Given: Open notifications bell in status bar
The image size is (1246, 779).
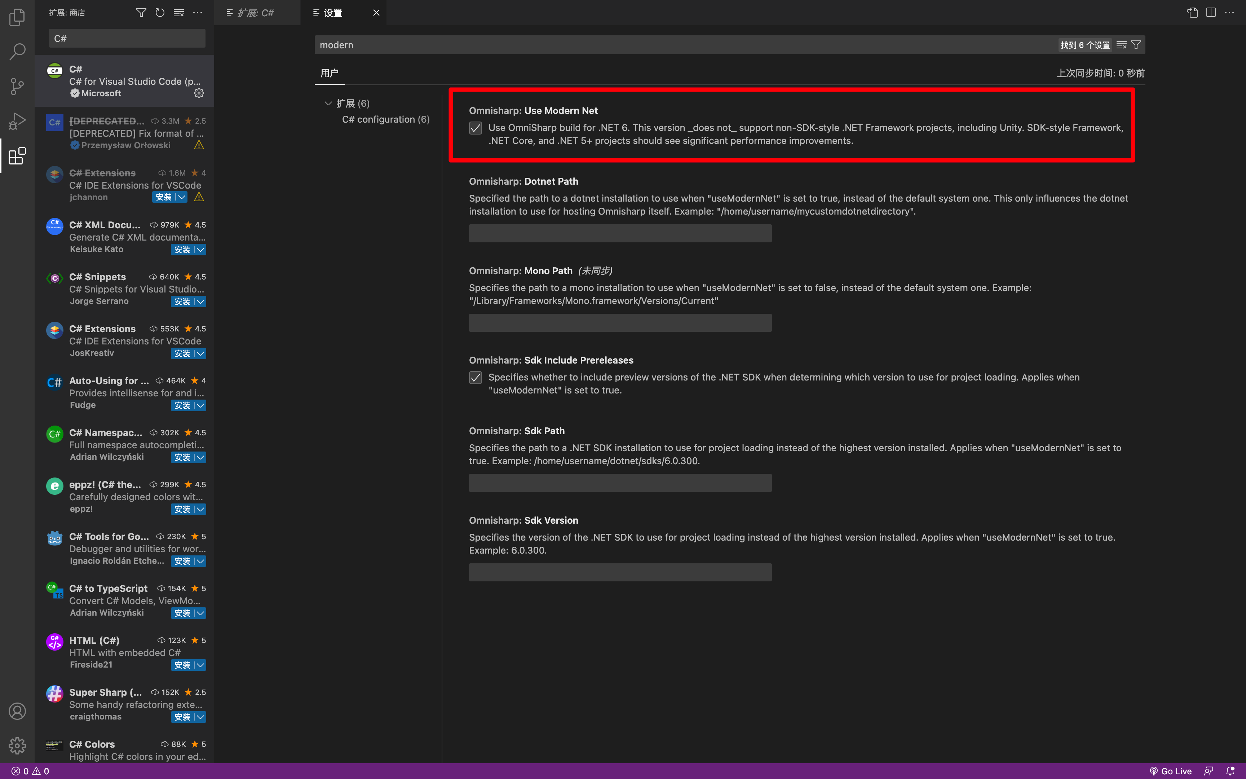Looking at the screenshot, I should point(1230,771).
